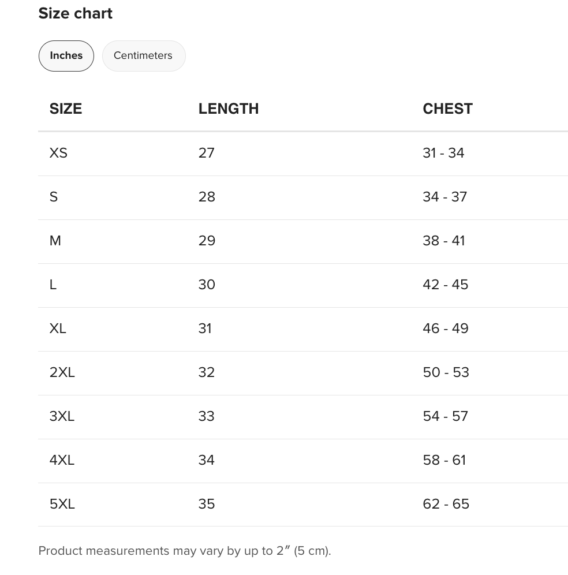Select the 2XL size row label
This screenshot has width=568, height=575.
tap(62, 372)
